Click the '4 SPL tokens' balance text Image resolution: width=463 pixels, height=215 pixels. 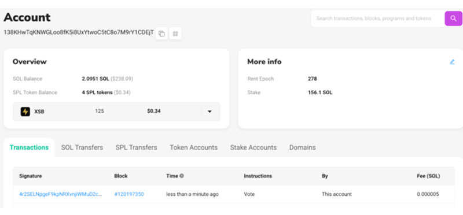click(97, 92)
